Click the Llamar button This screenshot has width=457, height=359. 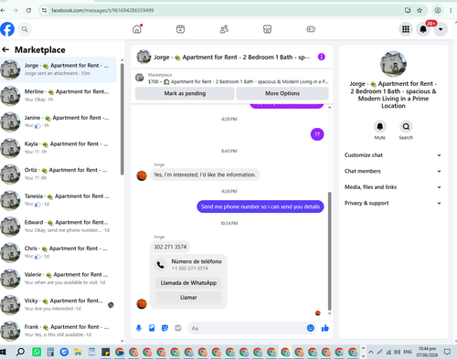click(188, 297)
